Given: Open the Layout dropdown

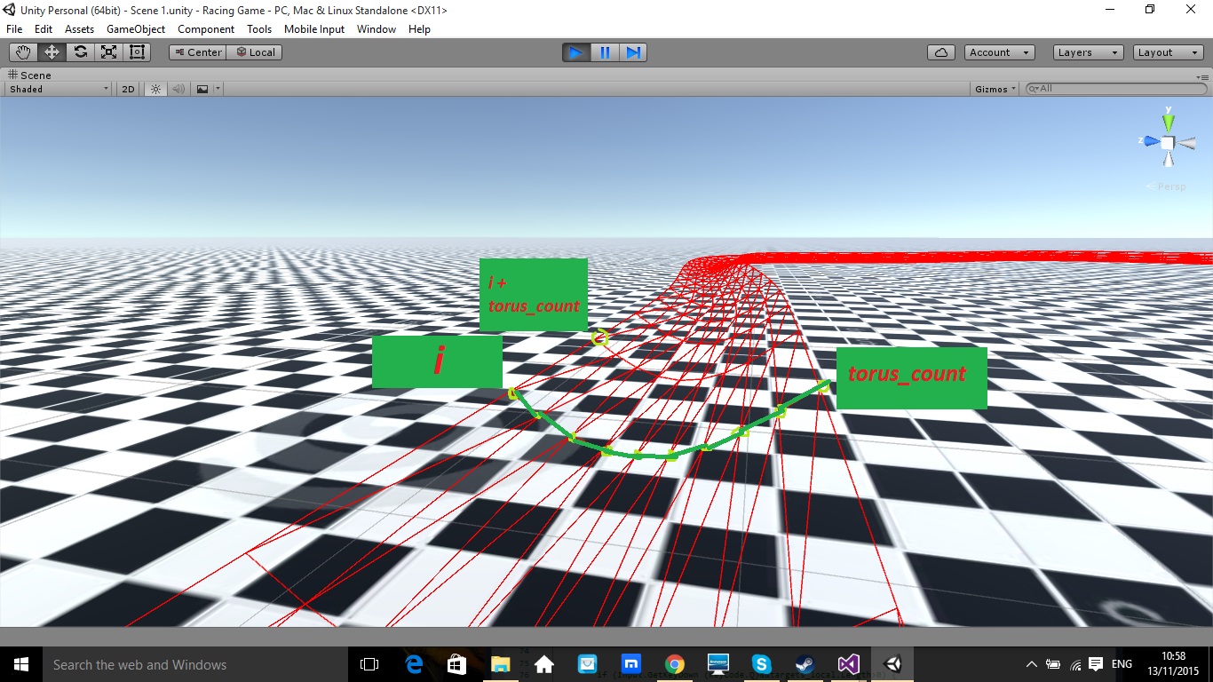Looking at the screenshot, I should [1169, 52].
